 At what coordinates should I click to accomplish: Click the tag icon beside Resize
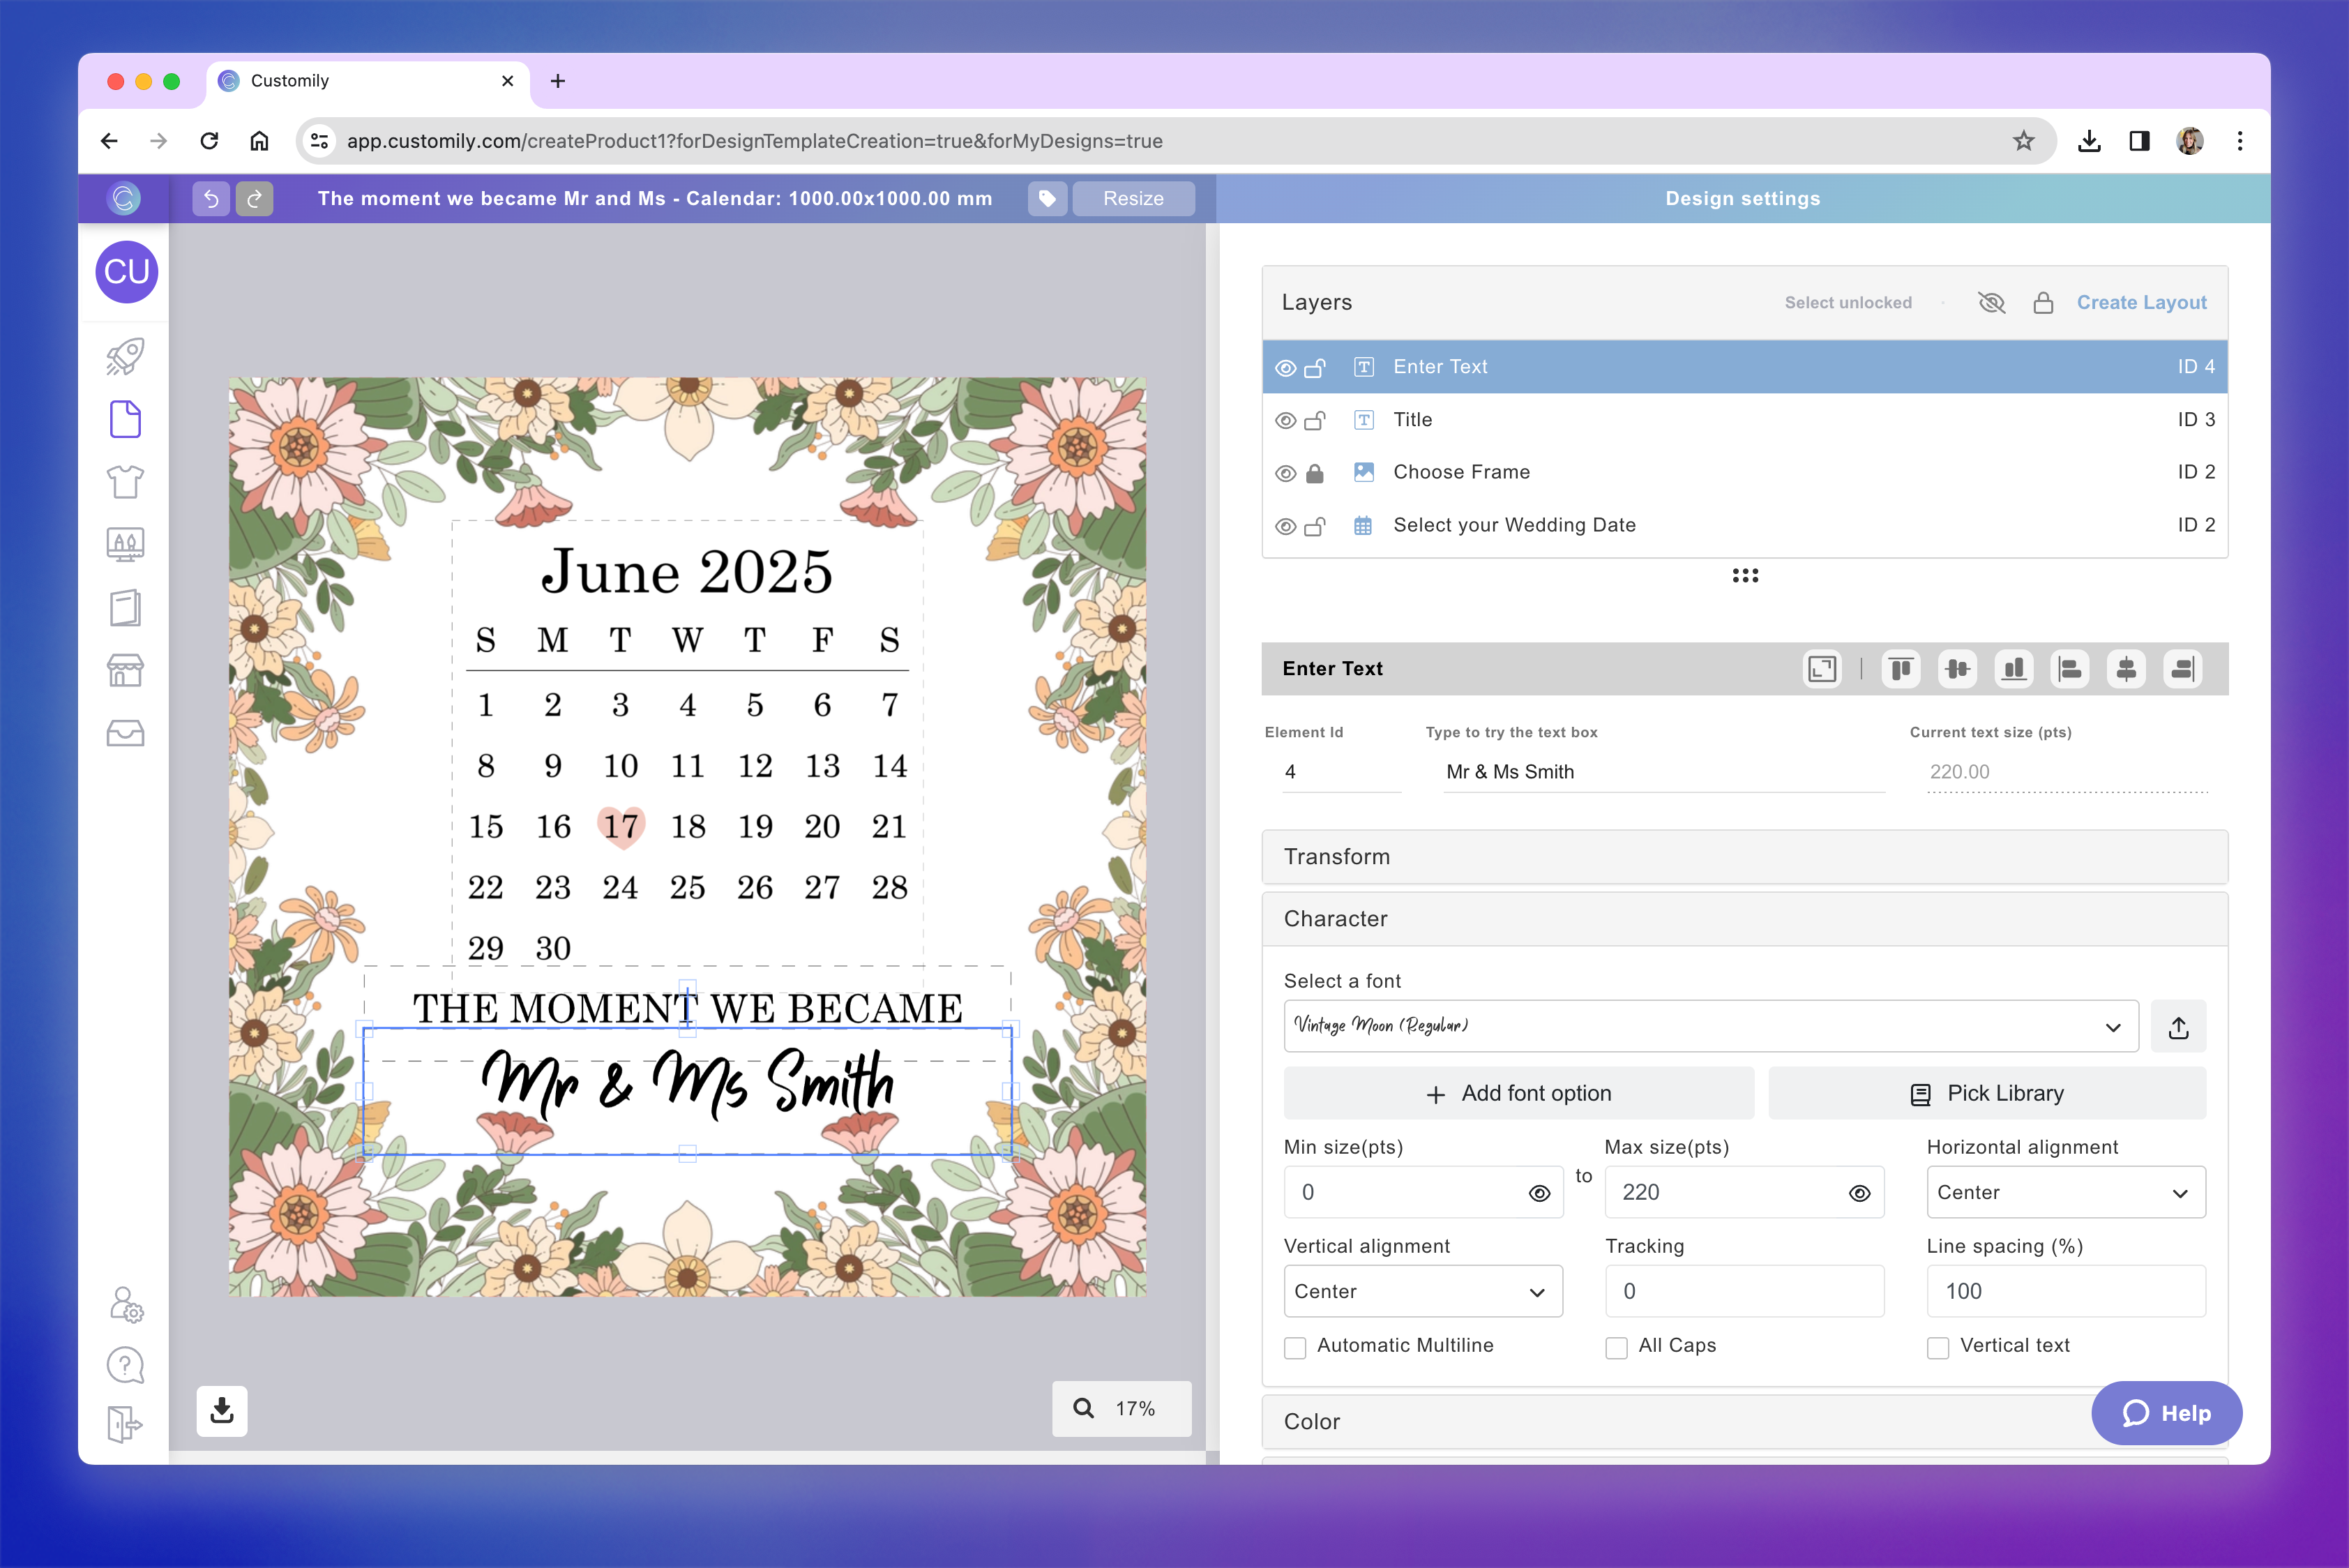[1047, 198]
